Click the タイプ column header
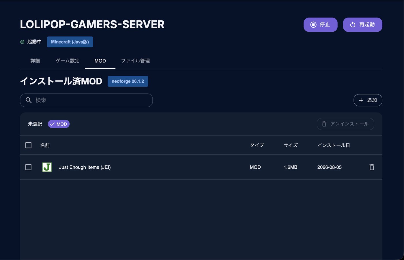 click(x=257, y=145)
